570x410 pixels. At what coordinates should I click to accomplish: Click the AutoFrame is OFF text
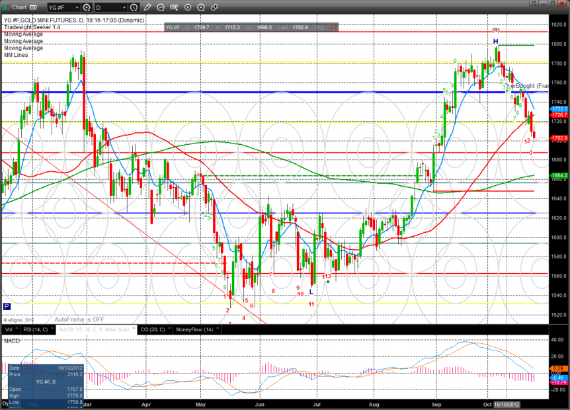point(79,319)
